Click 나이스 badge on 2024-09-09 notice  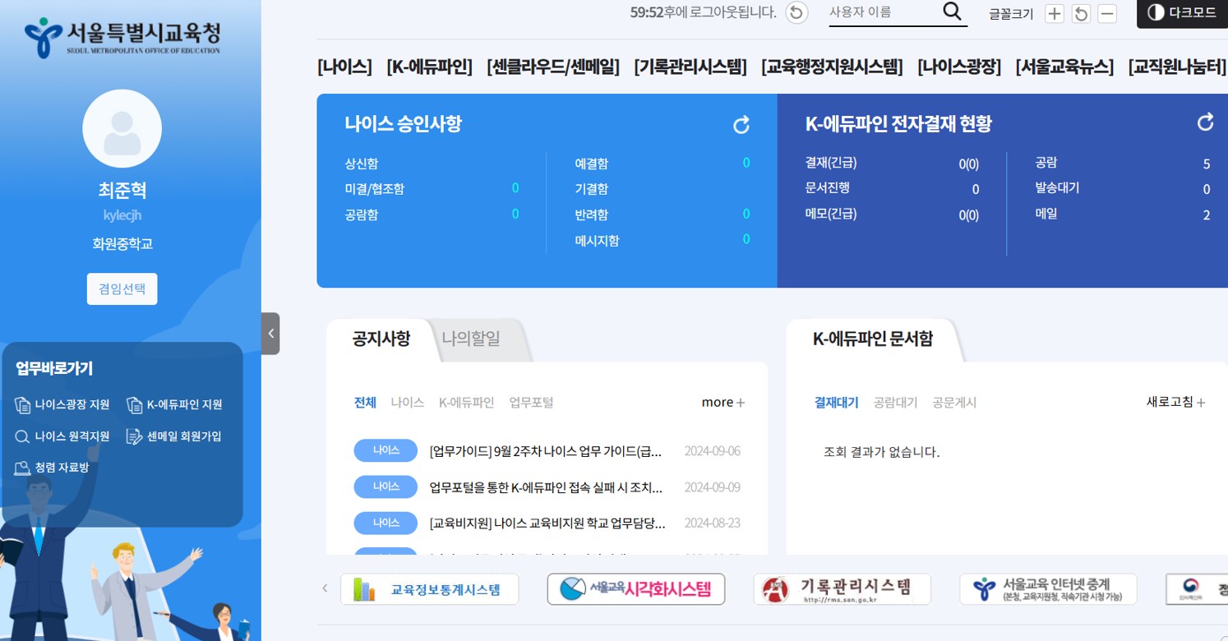[x=385, y=487]
